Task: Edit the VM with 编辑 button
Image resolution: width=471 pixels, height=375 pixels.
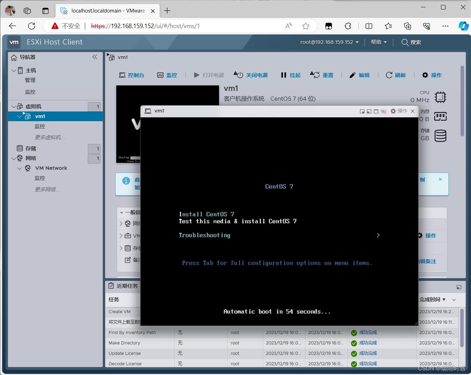Action: (x=359, y=75)
